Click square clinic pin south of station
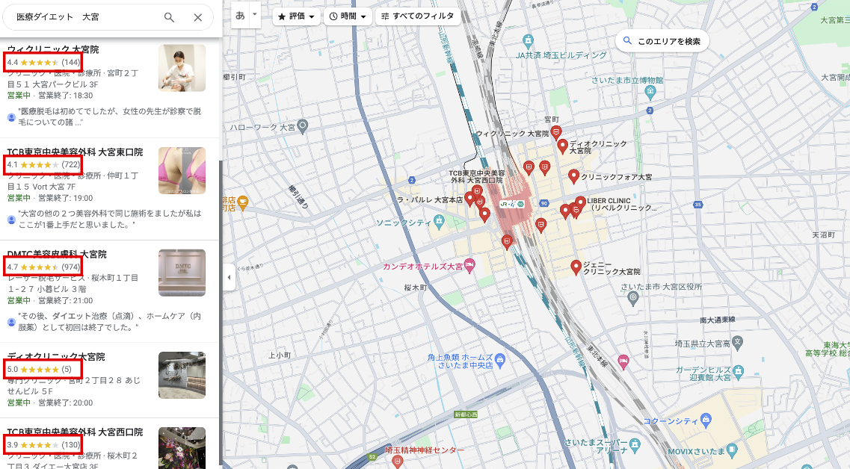850x469 pixels. tap(507, 241)
